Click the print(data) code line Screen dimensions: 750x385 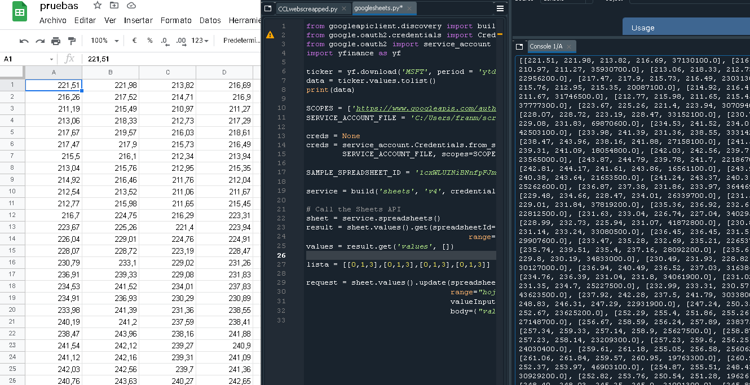(330, 90)
